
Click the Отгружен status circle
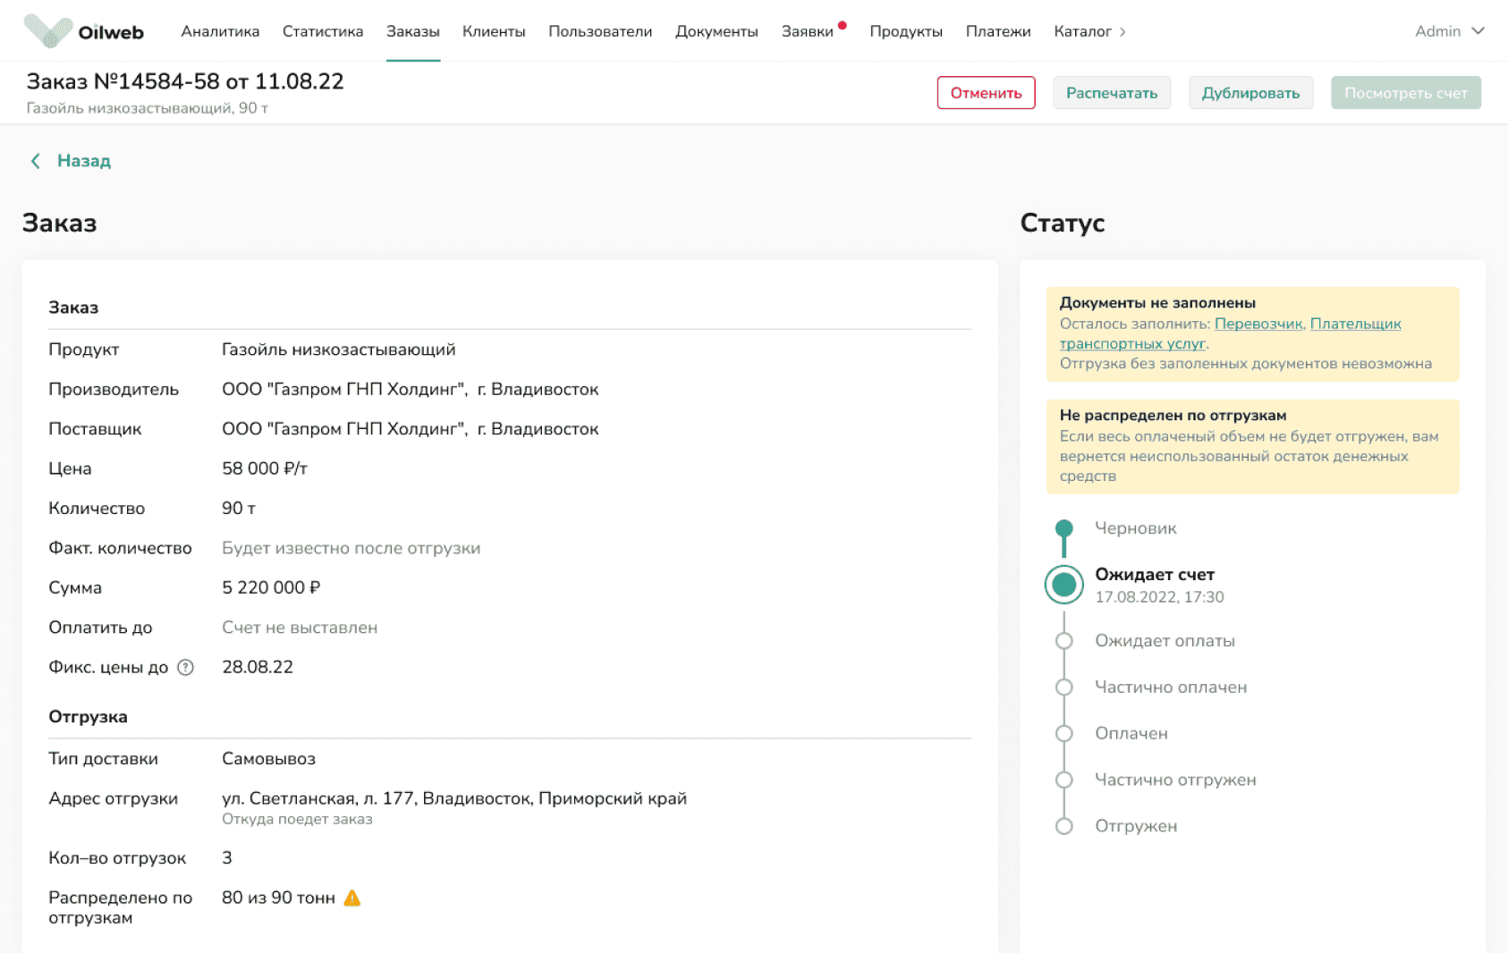point(1063,827)
